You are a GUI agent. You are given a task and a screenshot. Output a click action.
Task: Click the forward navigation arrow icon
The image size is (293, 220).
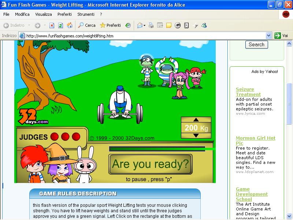(38, 25)
